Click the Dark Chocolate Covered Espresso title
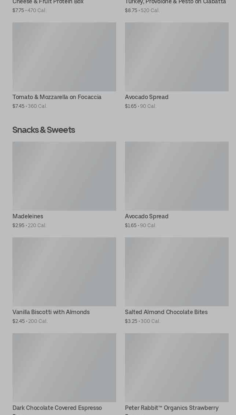 [x=57, y=408]
